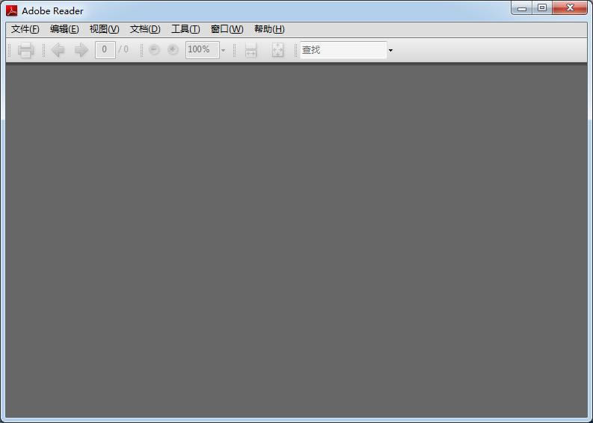Select the fit full page icon
593x423 pixels.
277,50
